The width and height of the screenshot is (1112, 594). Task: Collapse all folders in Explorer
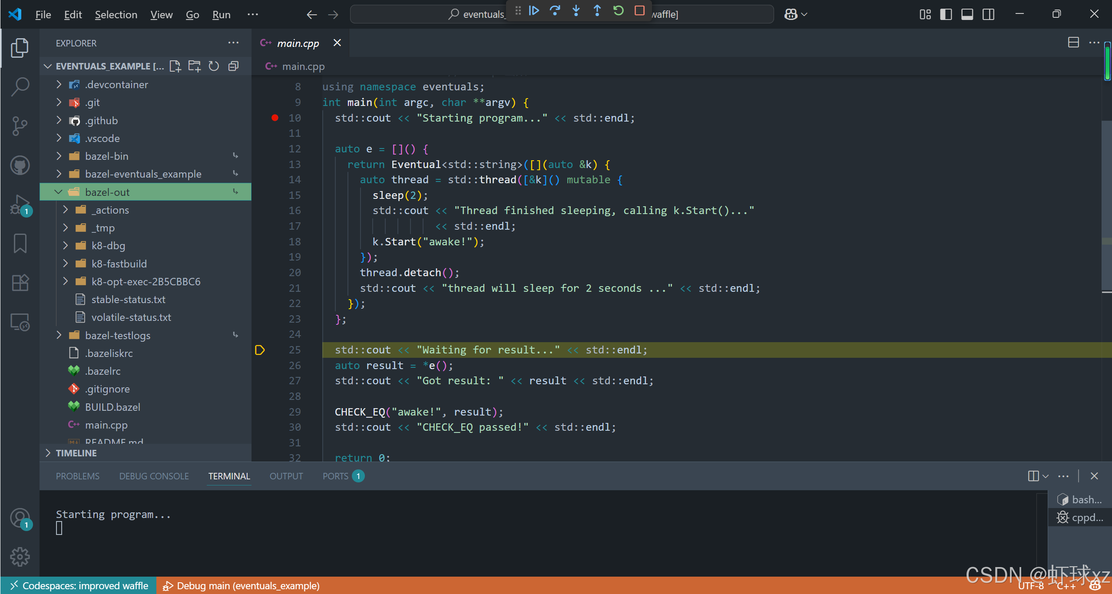click(x=233, y=66)
